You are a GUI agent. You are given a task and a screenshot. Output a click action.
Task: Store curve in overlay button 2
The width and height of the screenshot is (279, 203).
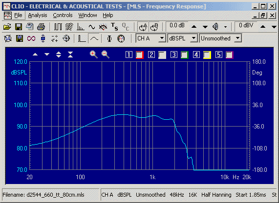pyautogui.click(x=151, y=55)
